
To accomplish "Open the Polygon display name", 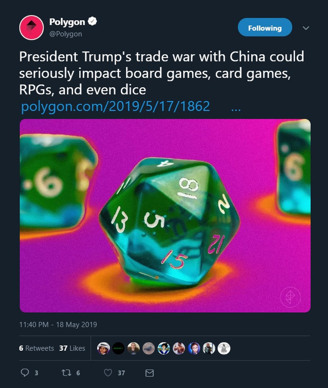I will point(67,22).
